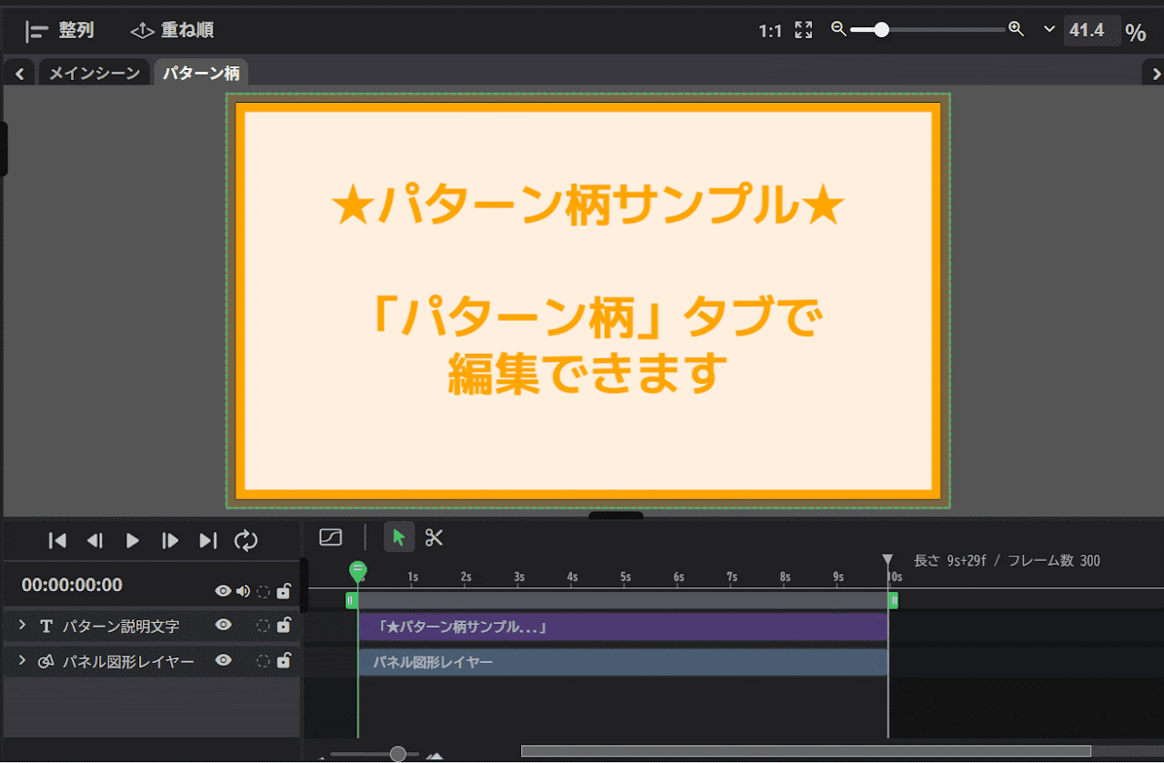
Task: Select the パネル図形レイヤー layer name in list
Action: pos(128,661)
